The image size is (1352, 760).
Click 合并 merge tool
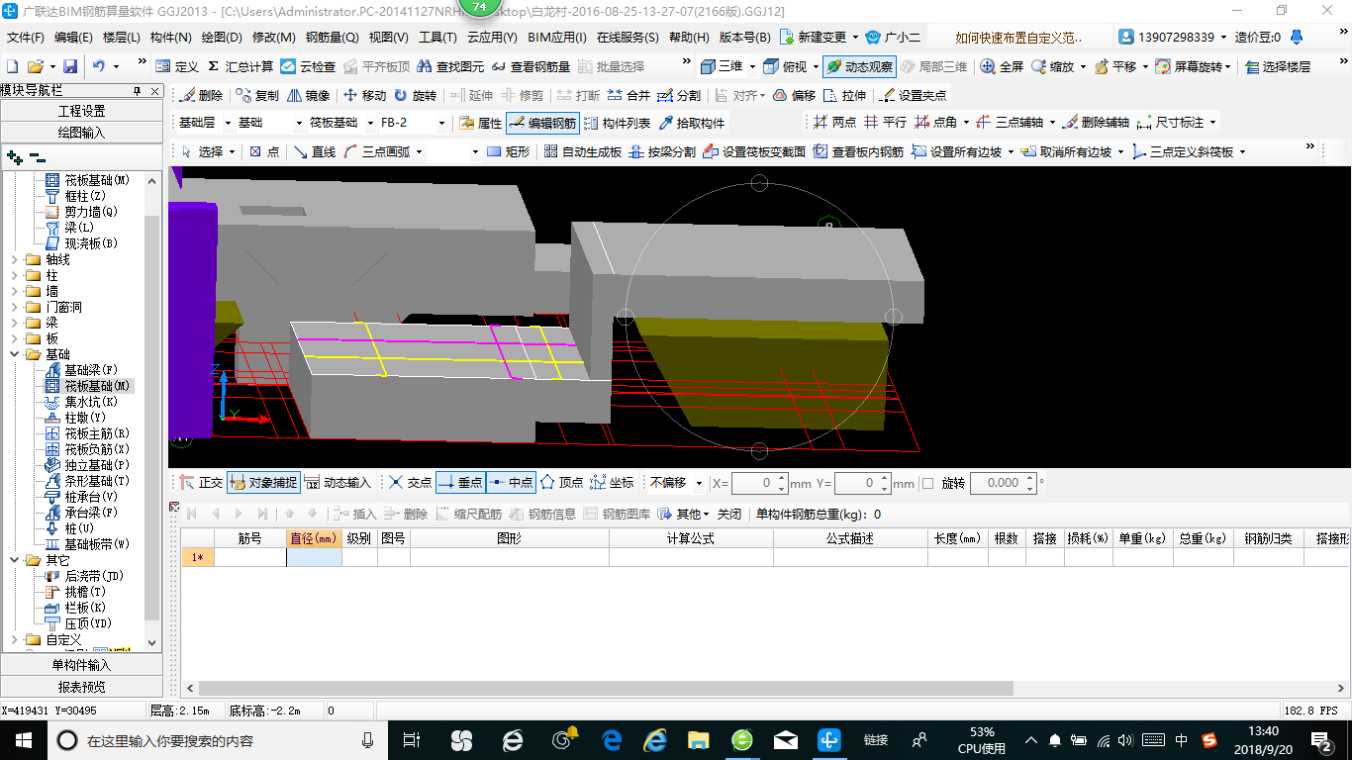[x=628, y=96]
